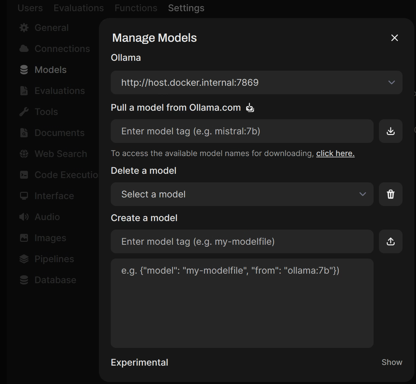Click the gear icon beside General
Screen dimensions: 416x384
click(x=24, y=28)
